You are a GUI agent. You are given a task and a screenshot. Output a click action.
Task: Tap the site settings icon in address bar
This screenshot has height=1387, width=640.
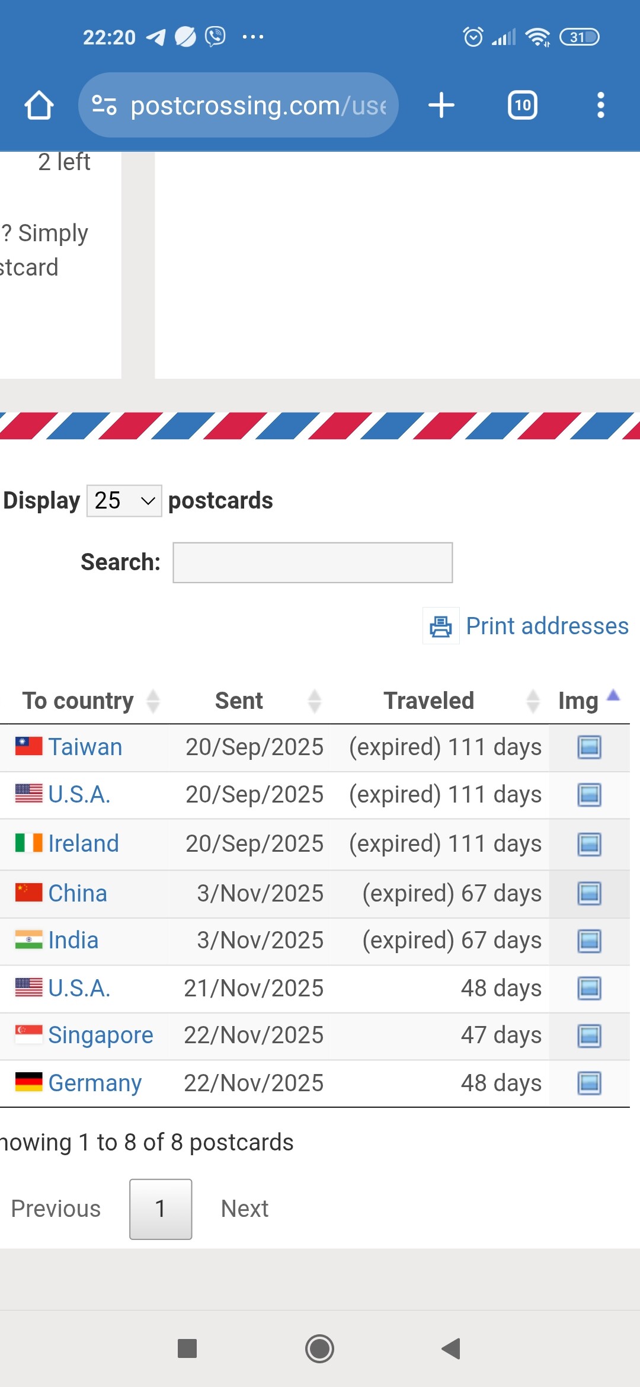[104, 106]
